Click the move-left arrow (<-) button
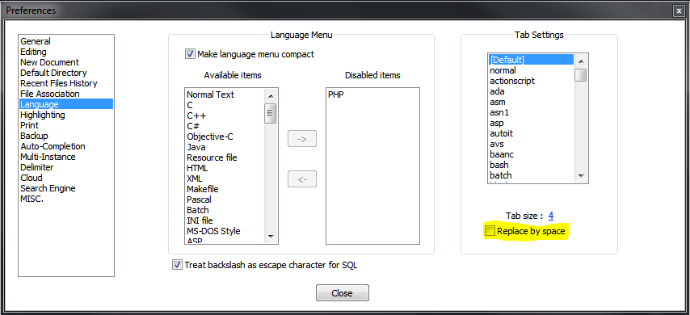 pyautogui.click(x=302, y=179)
